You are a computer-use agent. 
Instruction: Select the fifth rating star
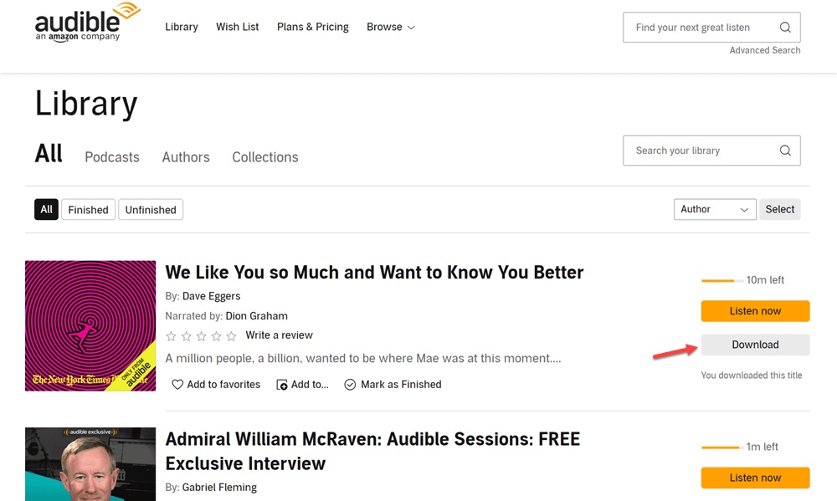point(231,335)
